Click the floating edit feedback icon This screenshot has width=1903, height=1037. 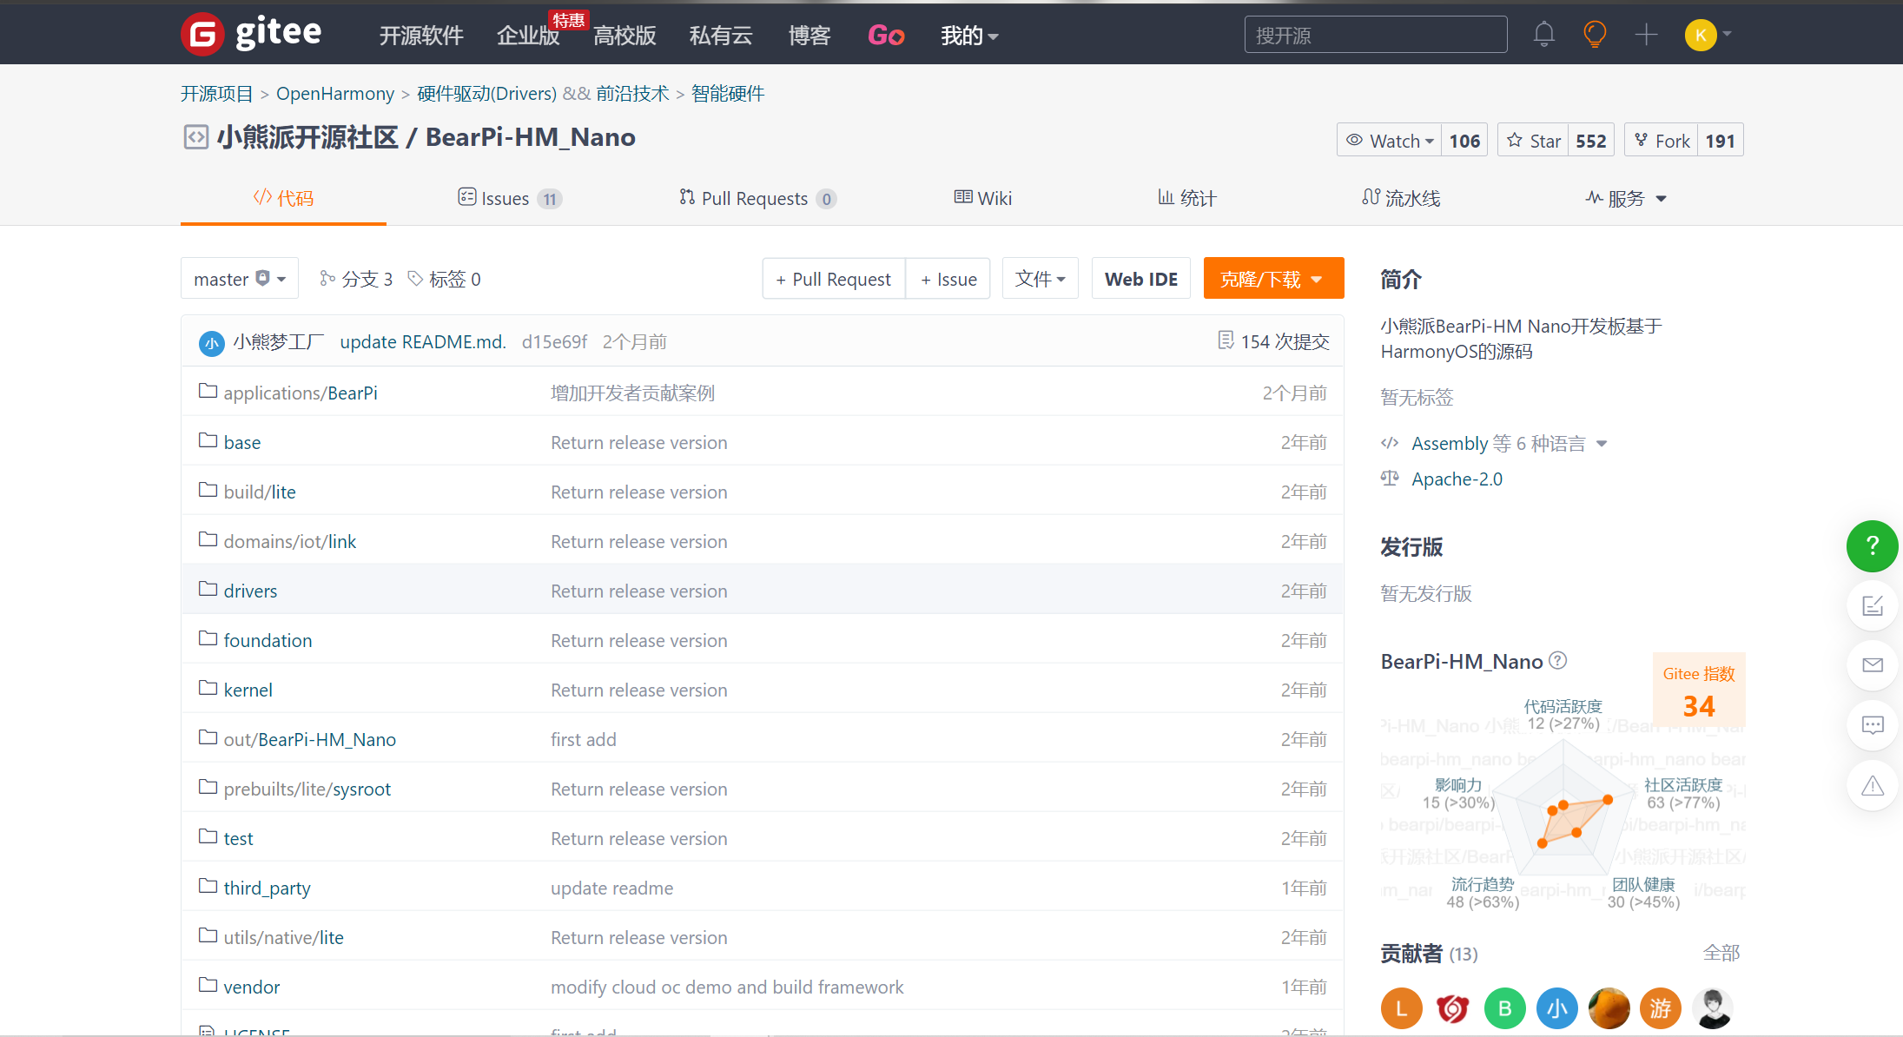1873,605
